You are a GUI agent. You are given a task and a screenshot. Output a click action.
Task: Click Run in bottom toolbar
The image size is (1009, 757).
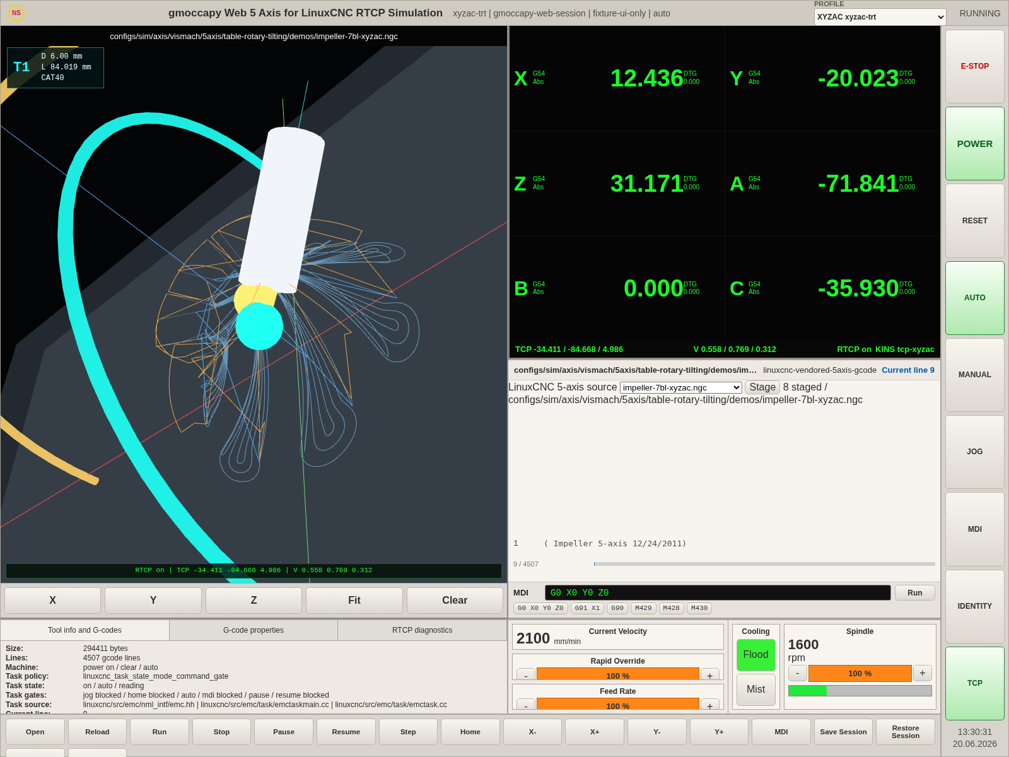coord(160,732)
